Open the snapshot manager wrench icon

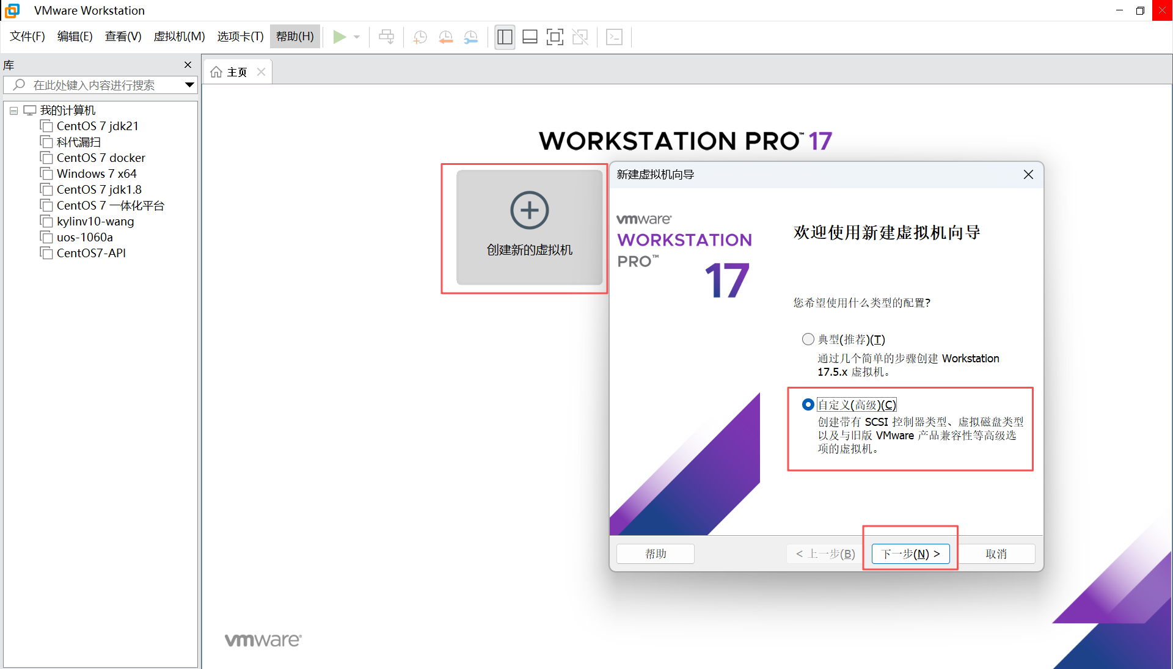coord(471,37)
